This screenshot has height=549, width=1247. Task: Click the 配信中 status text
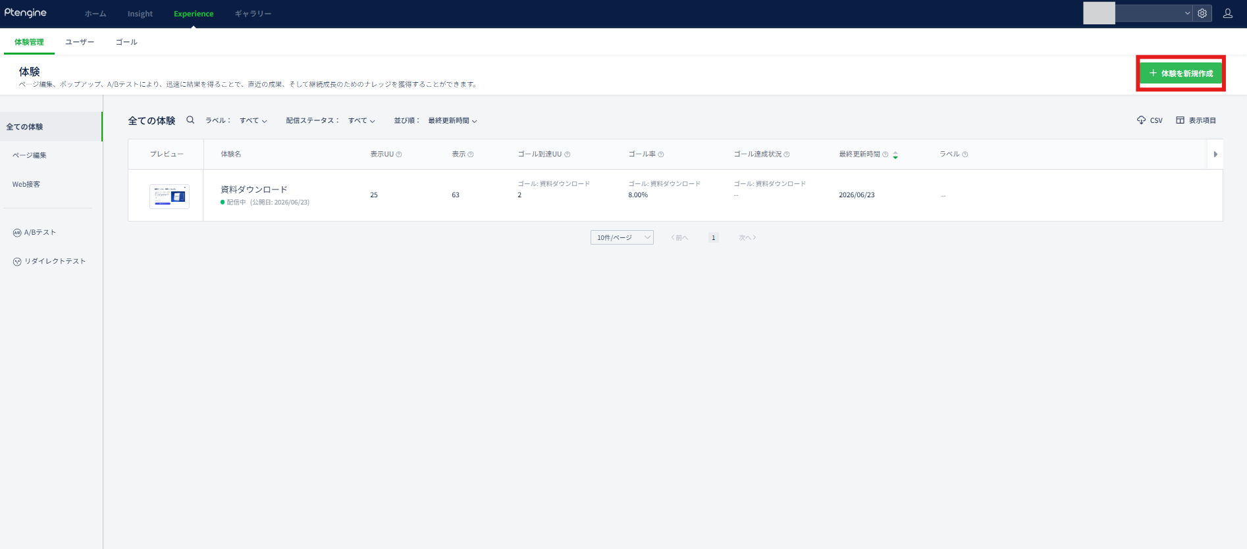pyautogui.click(x=236, y=203)
